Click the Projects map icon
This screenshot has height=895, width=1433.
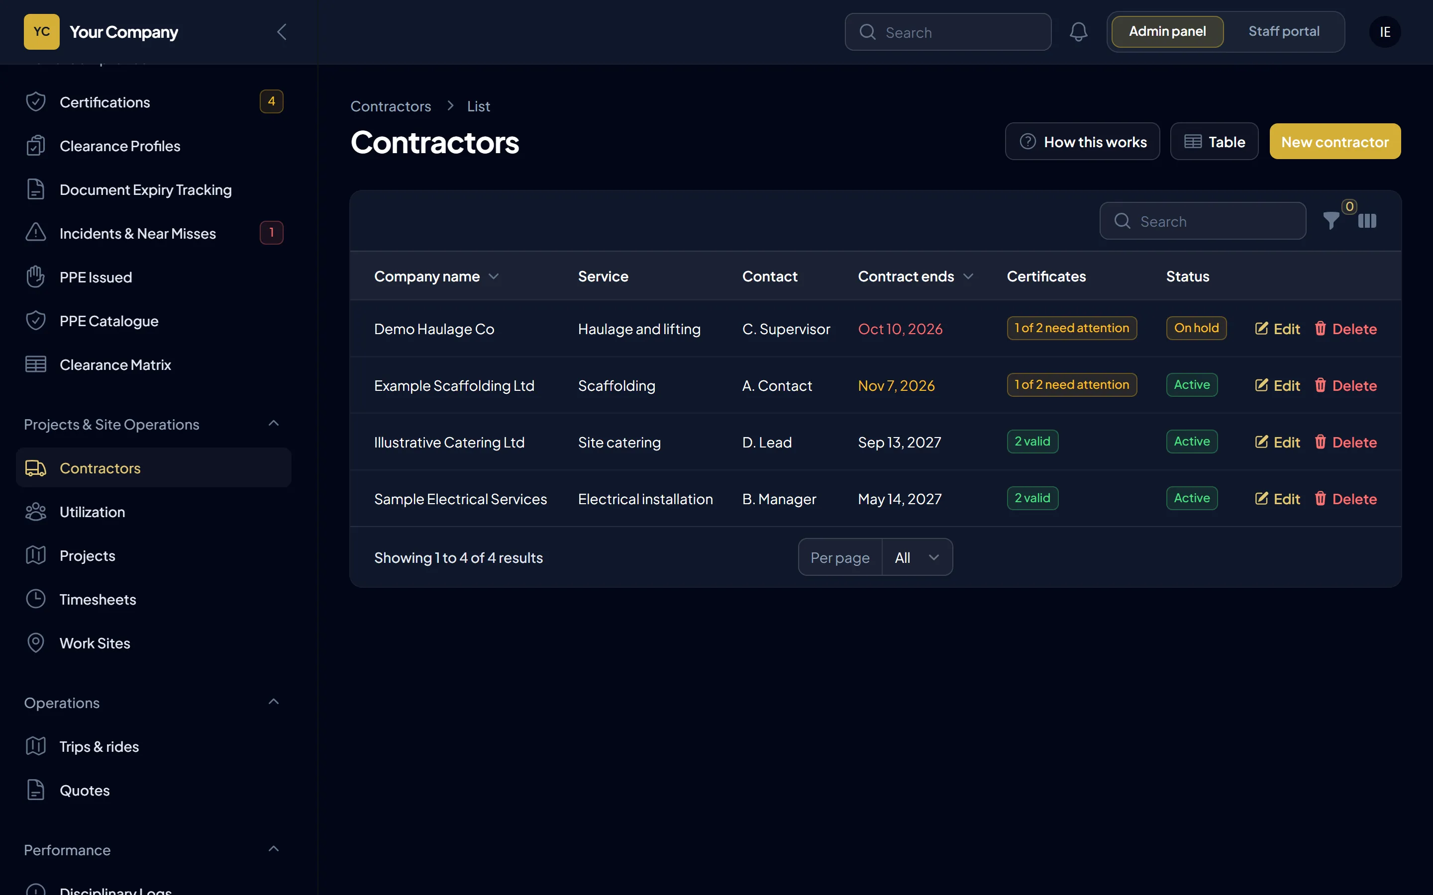pyautogui.click(x=35, y=555)
